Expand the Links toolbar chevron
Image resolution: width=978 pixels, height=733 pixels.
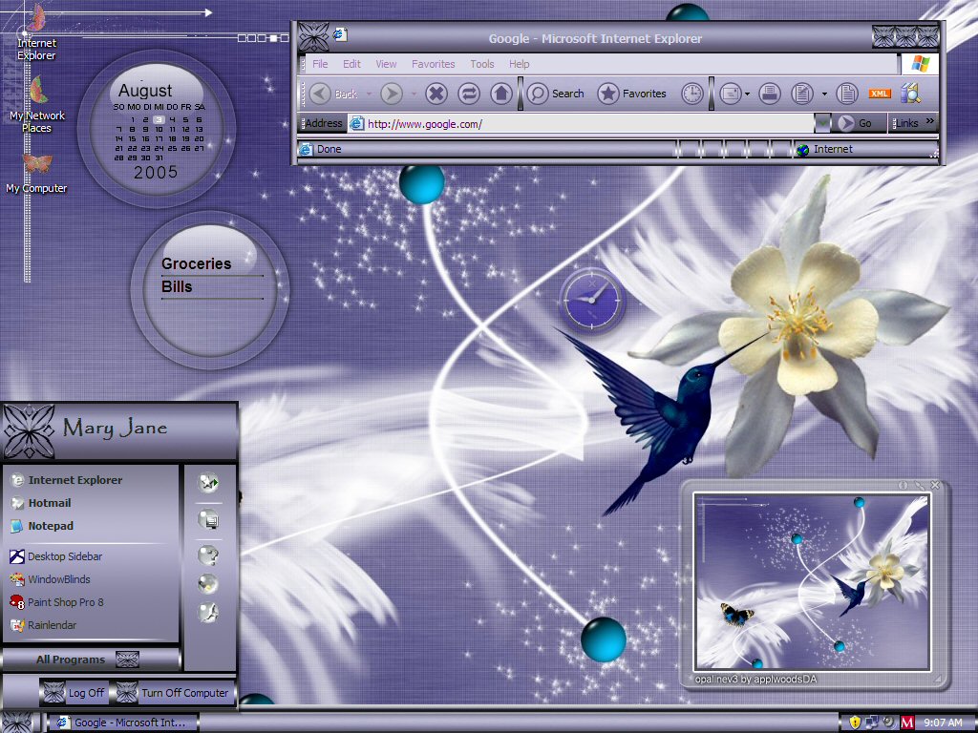pyautogui.click(x=929, y=121)
